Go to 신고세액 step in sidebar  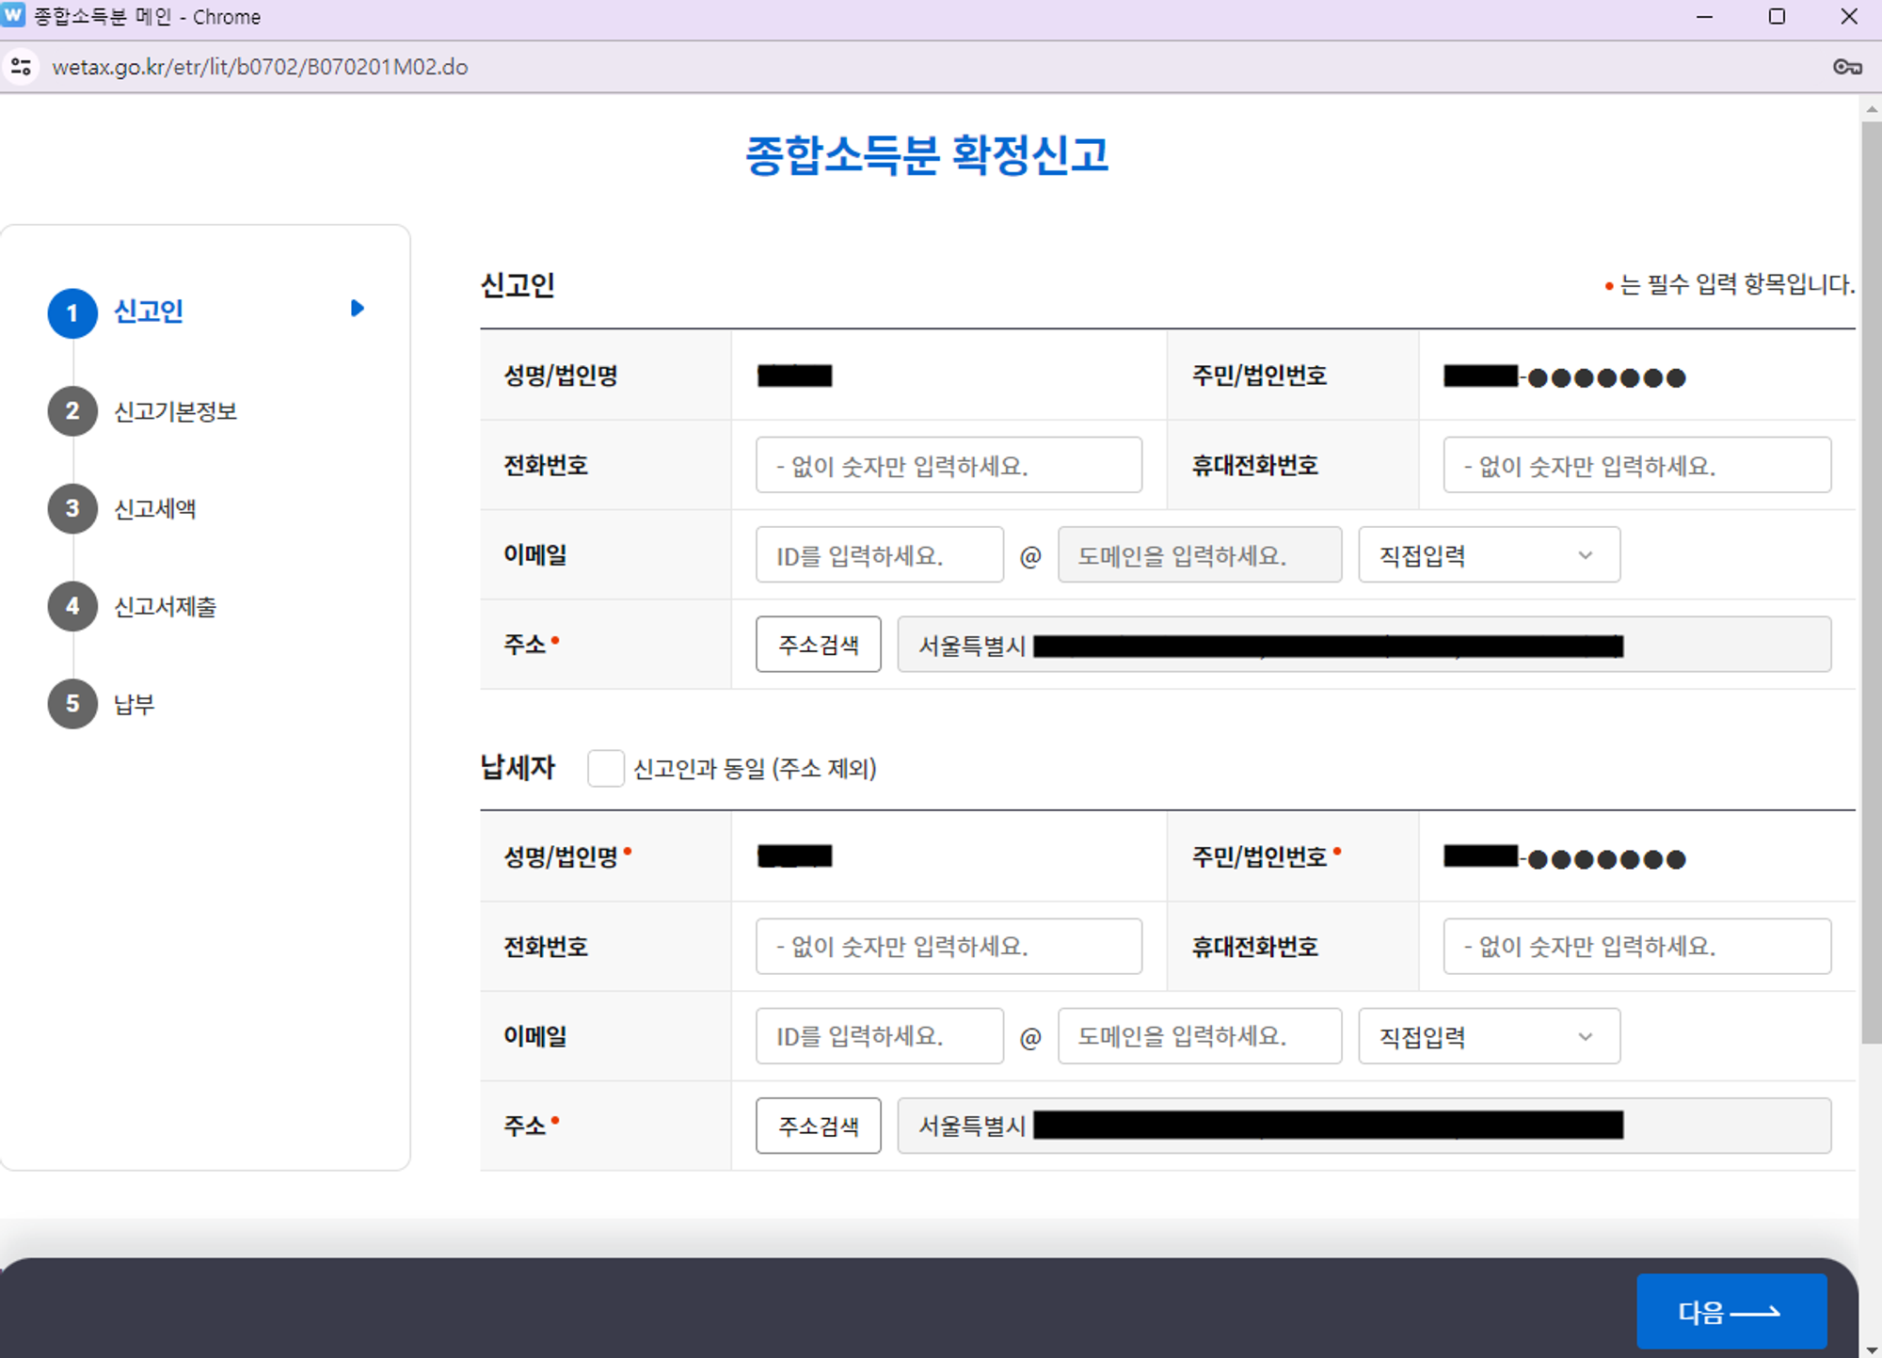click(155, 509)
